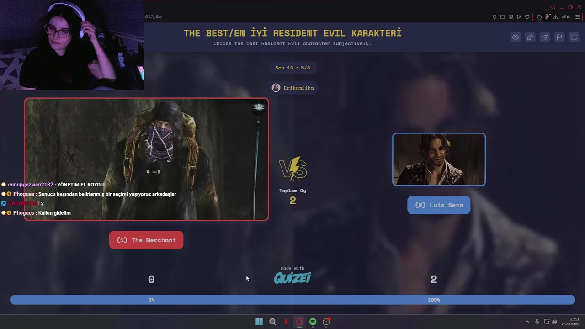Click The Merchant large image

146,159
